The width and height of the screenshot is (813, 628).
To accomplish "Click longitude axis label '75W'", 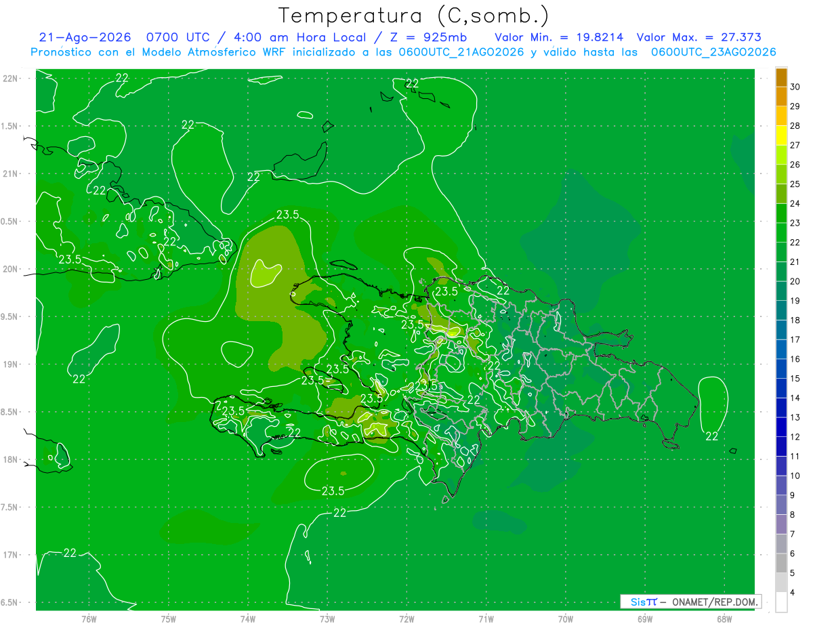I will (x=168, y=619).
